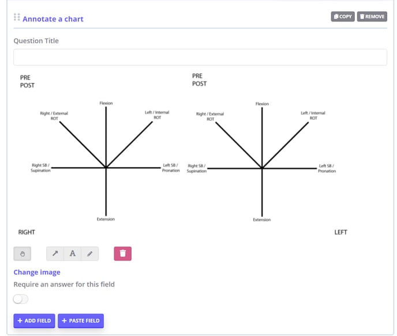Click the RIGHT label under the chart
Image resolution: width=397 pixels, height=336 pixels.
[27, 232]
